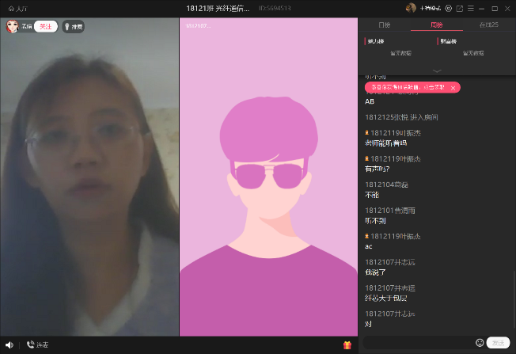
Task: Dismiss the pink notification banner with X
Action: (453, 88)
